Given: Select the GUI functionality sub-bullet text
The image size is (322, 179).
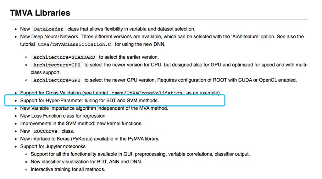Looking at the screenshot, I should pyautogui.click(x=140, y=154).
